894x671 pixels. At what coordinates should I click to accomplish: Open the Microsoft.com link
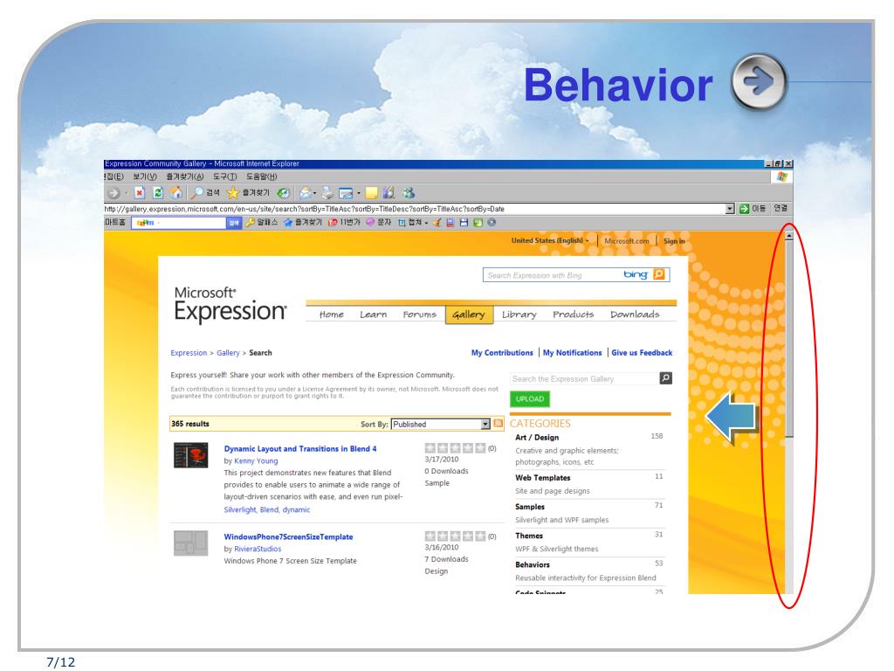pyautogui.click(x=627, y=241)
